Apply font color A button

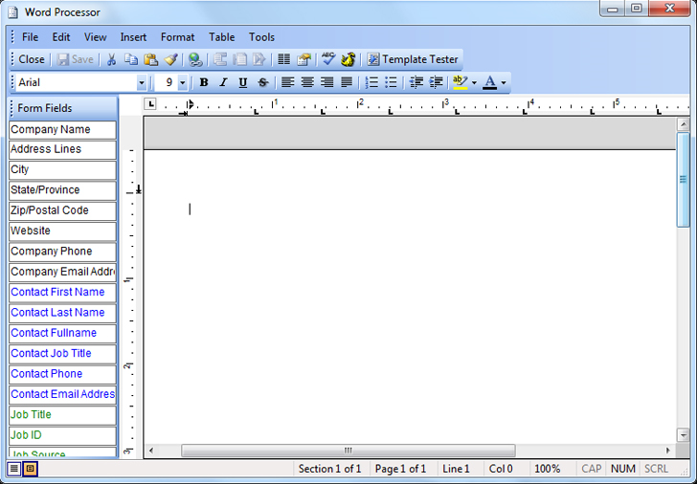pyautogui.click(x=490, y=82)
